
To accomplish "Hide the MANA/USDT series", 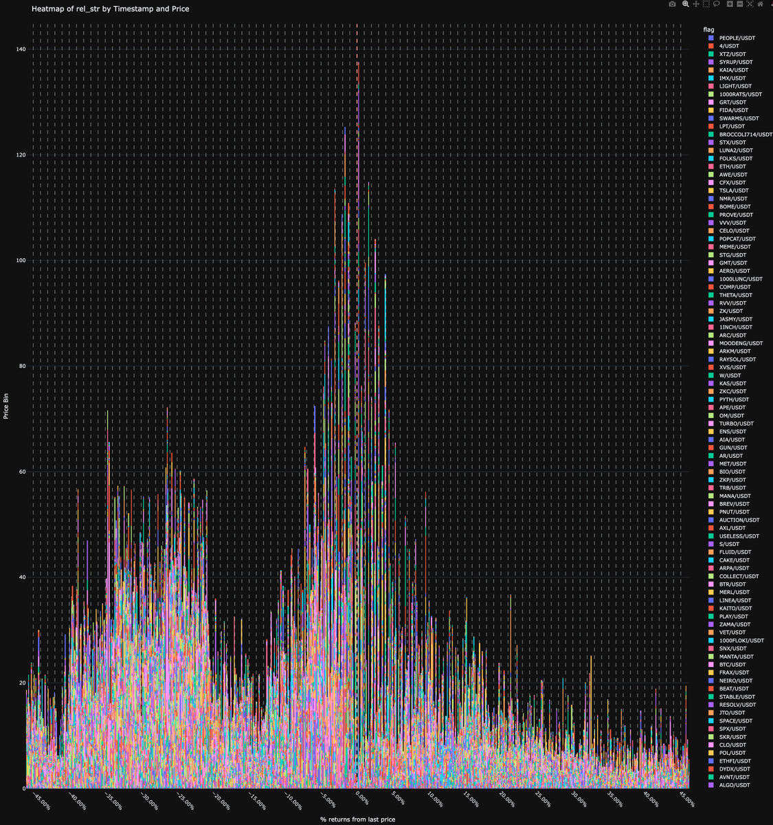I will 729,496.
